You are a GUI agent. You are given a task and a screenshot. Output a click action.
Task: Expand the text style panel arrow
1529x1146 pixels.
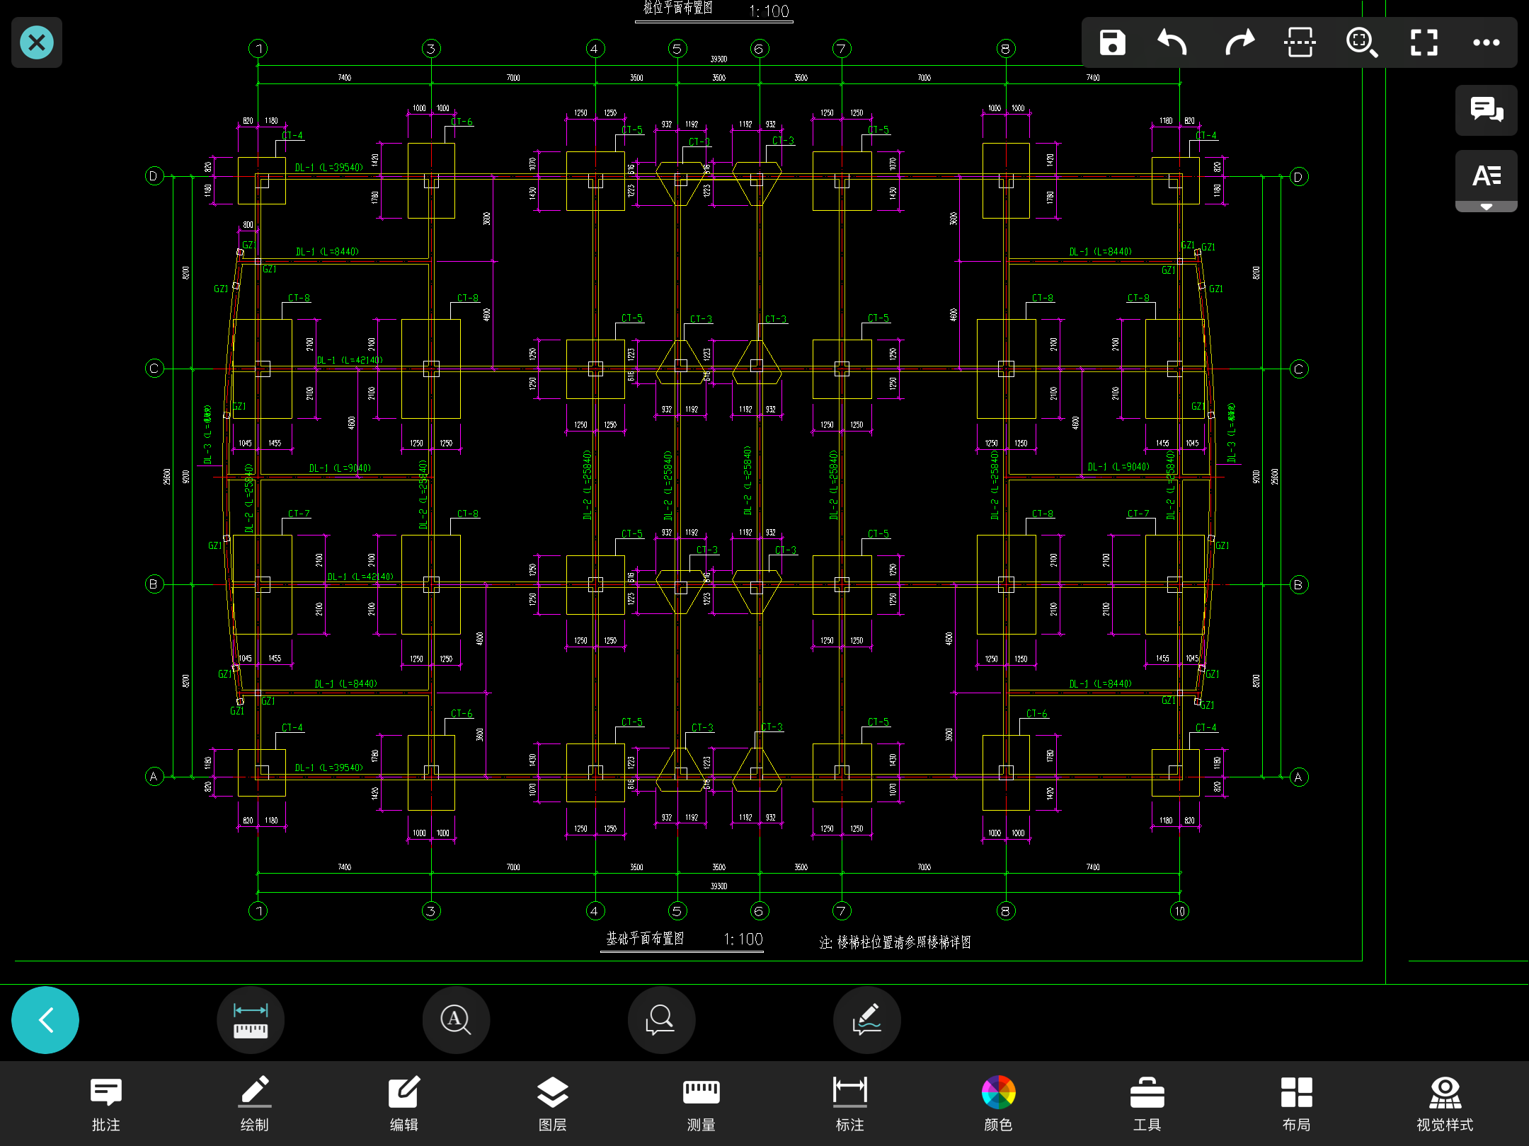pos(1486,207)
